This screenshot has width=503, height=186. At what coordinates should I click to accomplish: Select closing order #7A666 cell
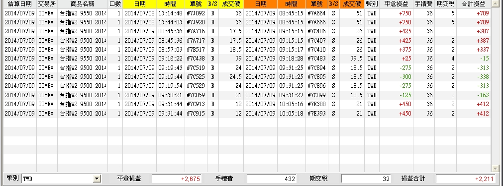click(x=316, y=22)
